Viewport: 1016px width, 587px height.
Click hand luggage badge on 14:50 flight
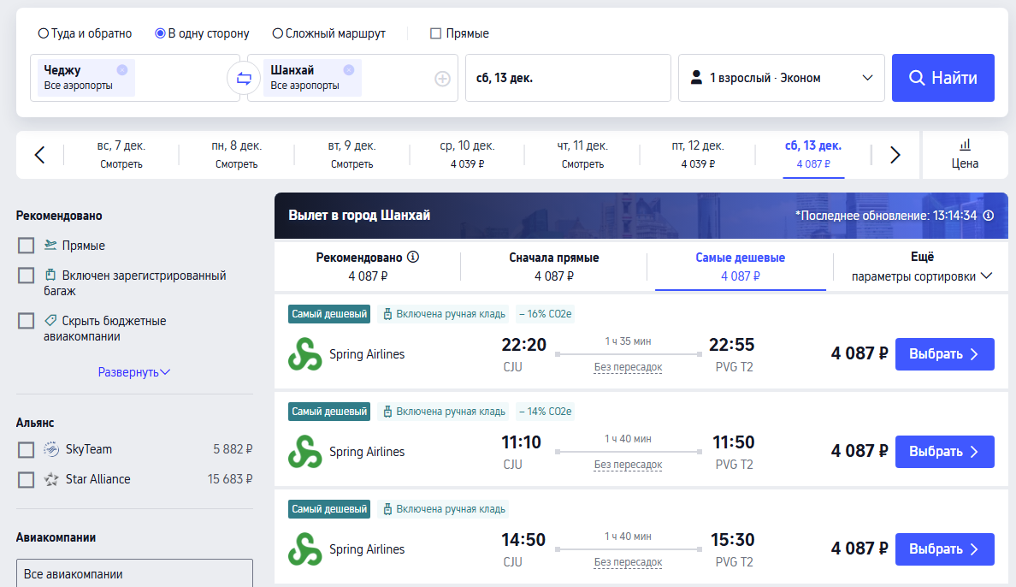pos(443,509)
